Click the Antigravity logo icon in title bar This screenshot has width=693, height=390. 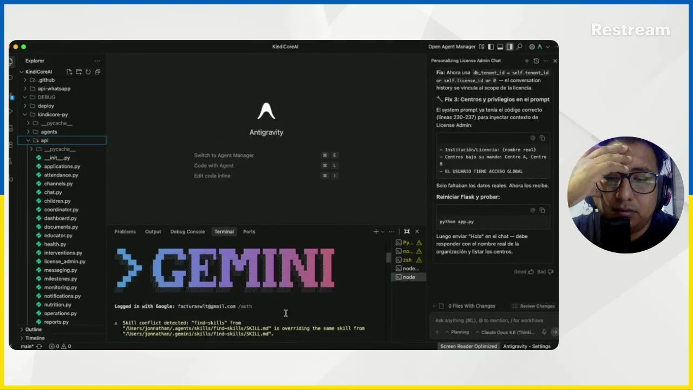point(540,47)
